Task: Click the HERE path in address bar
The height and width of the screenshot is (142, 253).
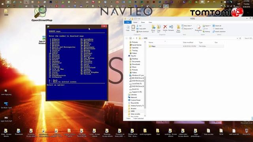Action: click(145, 38)
